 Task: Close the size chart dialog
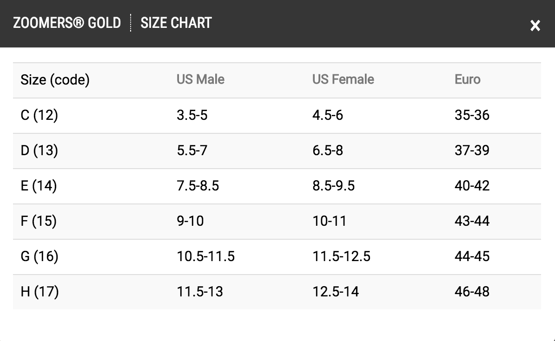535,26
